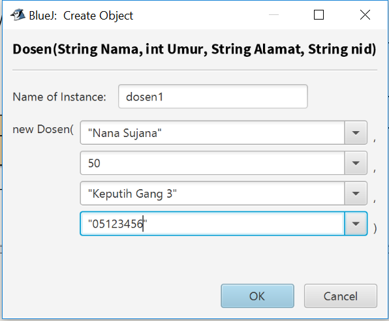Click the "Name of Instance:" label
This screenshot has width=389, height=321.
click(x=59, y=97)
